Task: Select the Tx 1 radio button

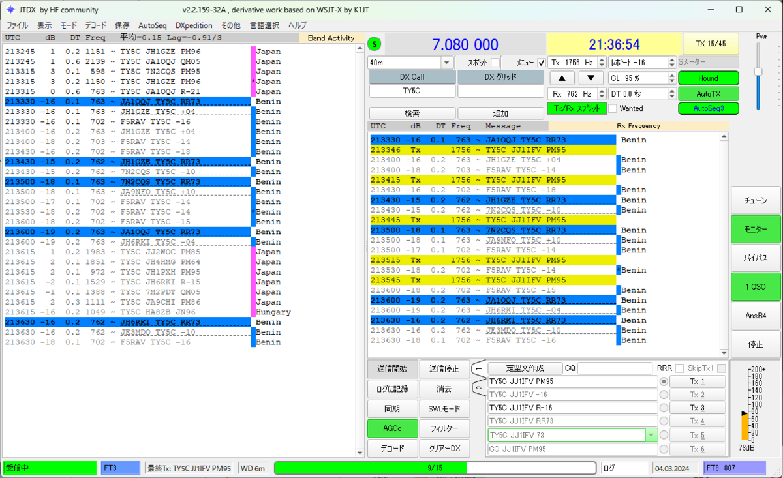Action: pyautogui.click(x=664, y=381)
